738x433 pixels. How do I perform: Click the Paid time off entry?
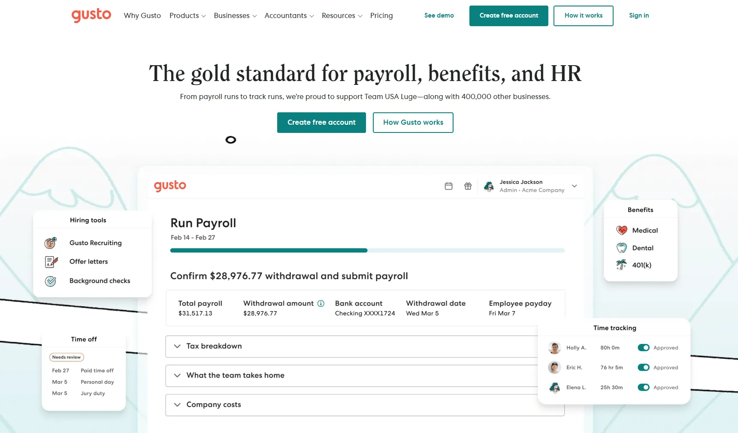[x=97, y=370]
